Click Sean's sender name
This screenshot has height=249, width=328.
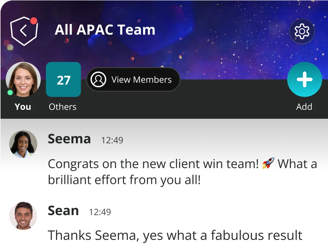point(63,211)
